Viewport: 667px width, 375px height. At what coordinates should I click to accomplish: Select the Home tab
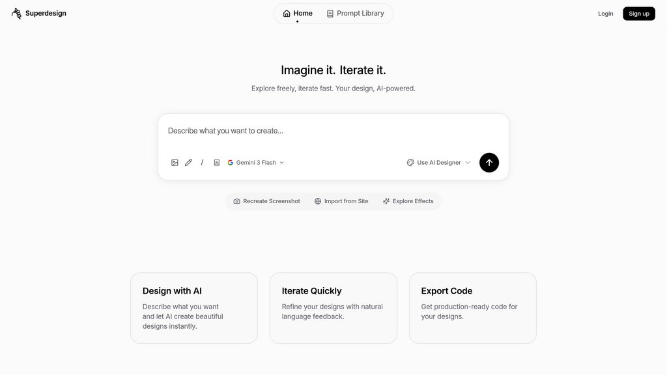coord(297,12)
